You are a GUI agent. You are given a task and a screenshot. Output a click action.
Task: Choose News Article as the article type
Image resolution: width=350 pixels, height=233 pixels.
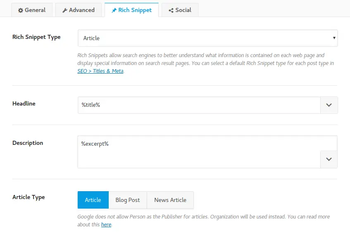pyautogui.click(x=170, y=200)
